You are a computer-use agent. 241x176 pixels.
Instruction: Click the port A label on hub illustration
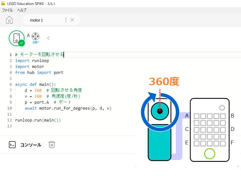click(187, 116)
